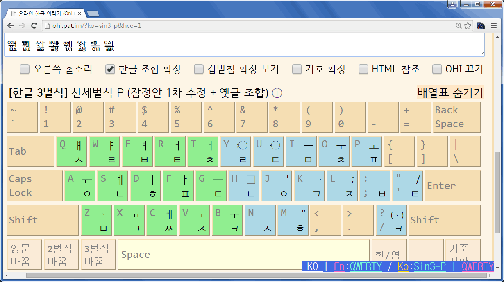Reload the page with the refresh icon
The height and width of the screenshot is (282, 504).
[34, 26]
